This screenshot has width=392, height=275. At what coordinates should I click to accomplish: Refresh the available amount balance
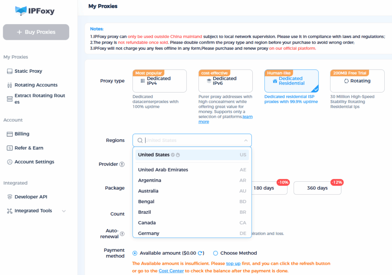click(200, 253)
